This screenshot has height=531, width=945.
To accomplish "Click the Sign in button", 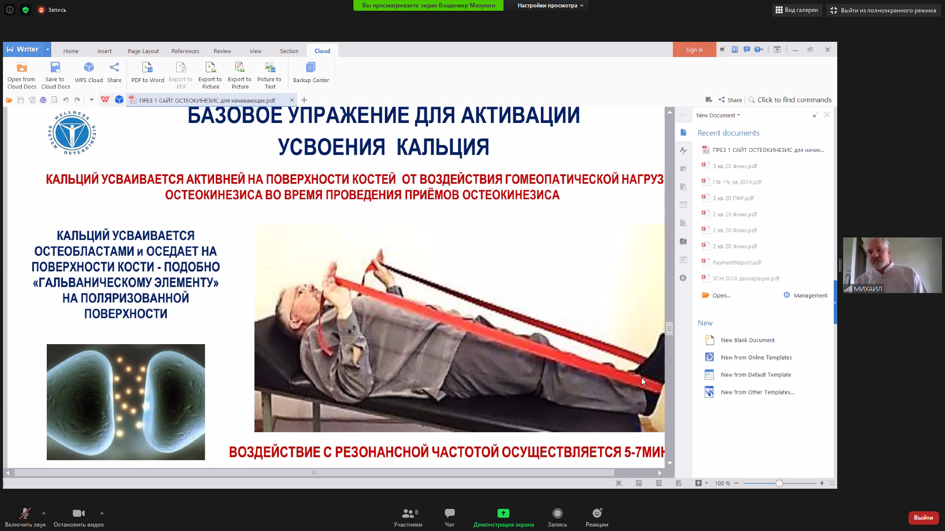I will (x=694, y=50).
